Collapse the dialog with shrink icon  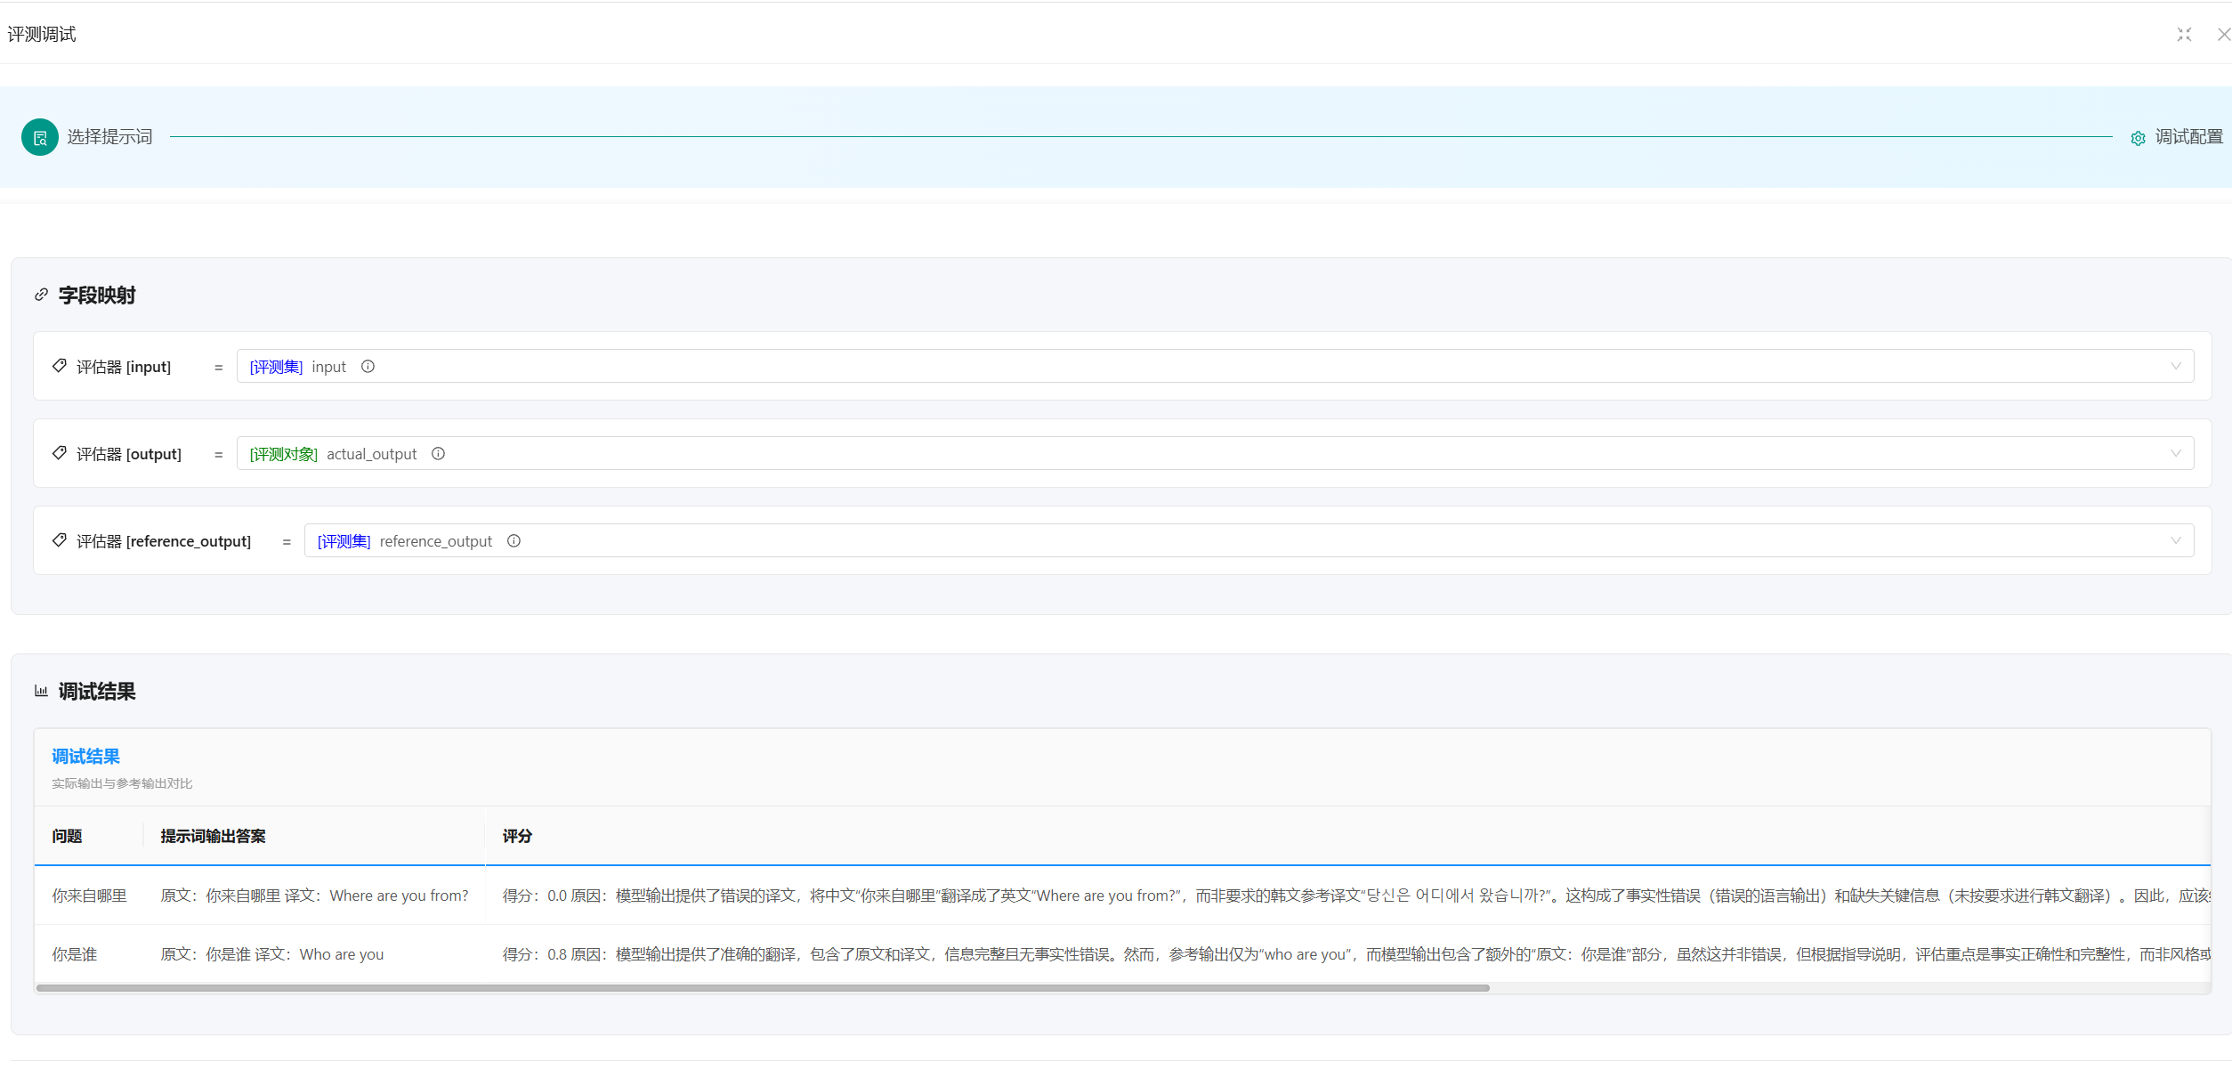point(2184,35)
